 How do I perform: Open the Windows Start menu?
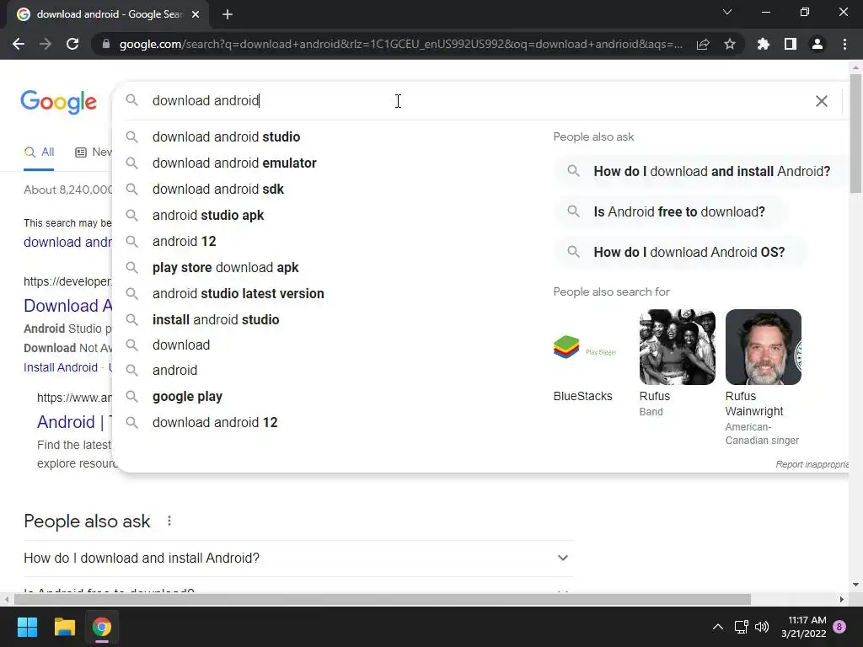pyautogui.click(x=27, y=627)
